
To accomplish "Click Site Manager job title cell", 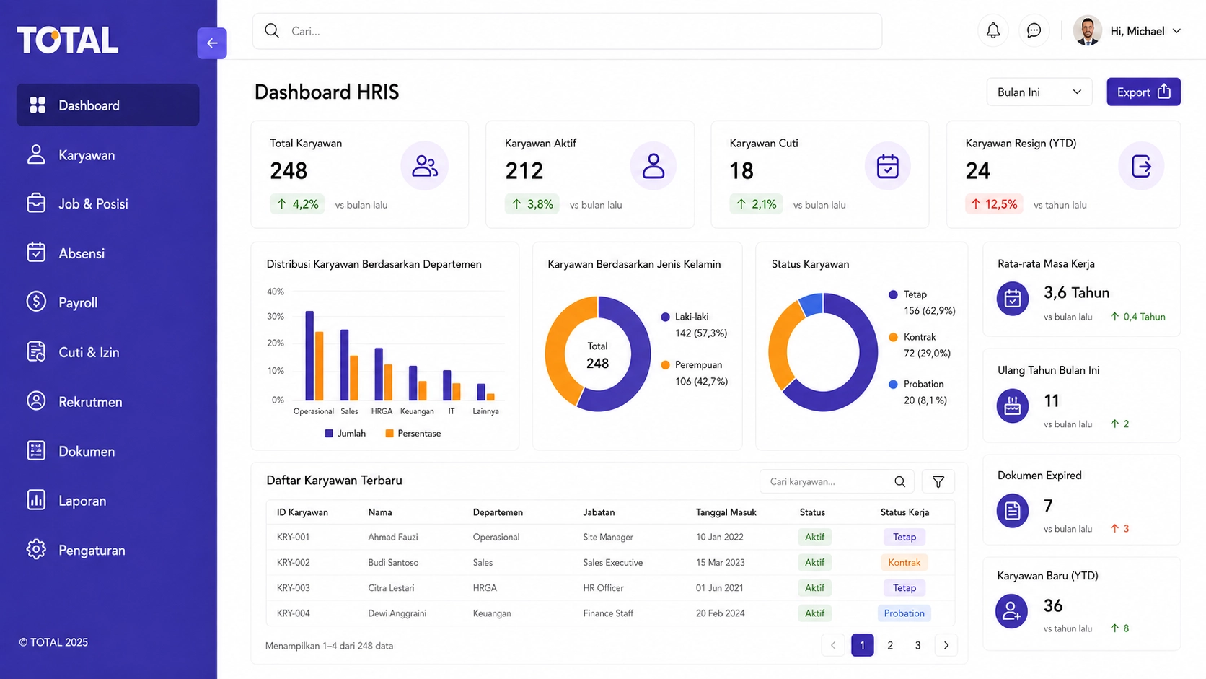I will [608, 537].
